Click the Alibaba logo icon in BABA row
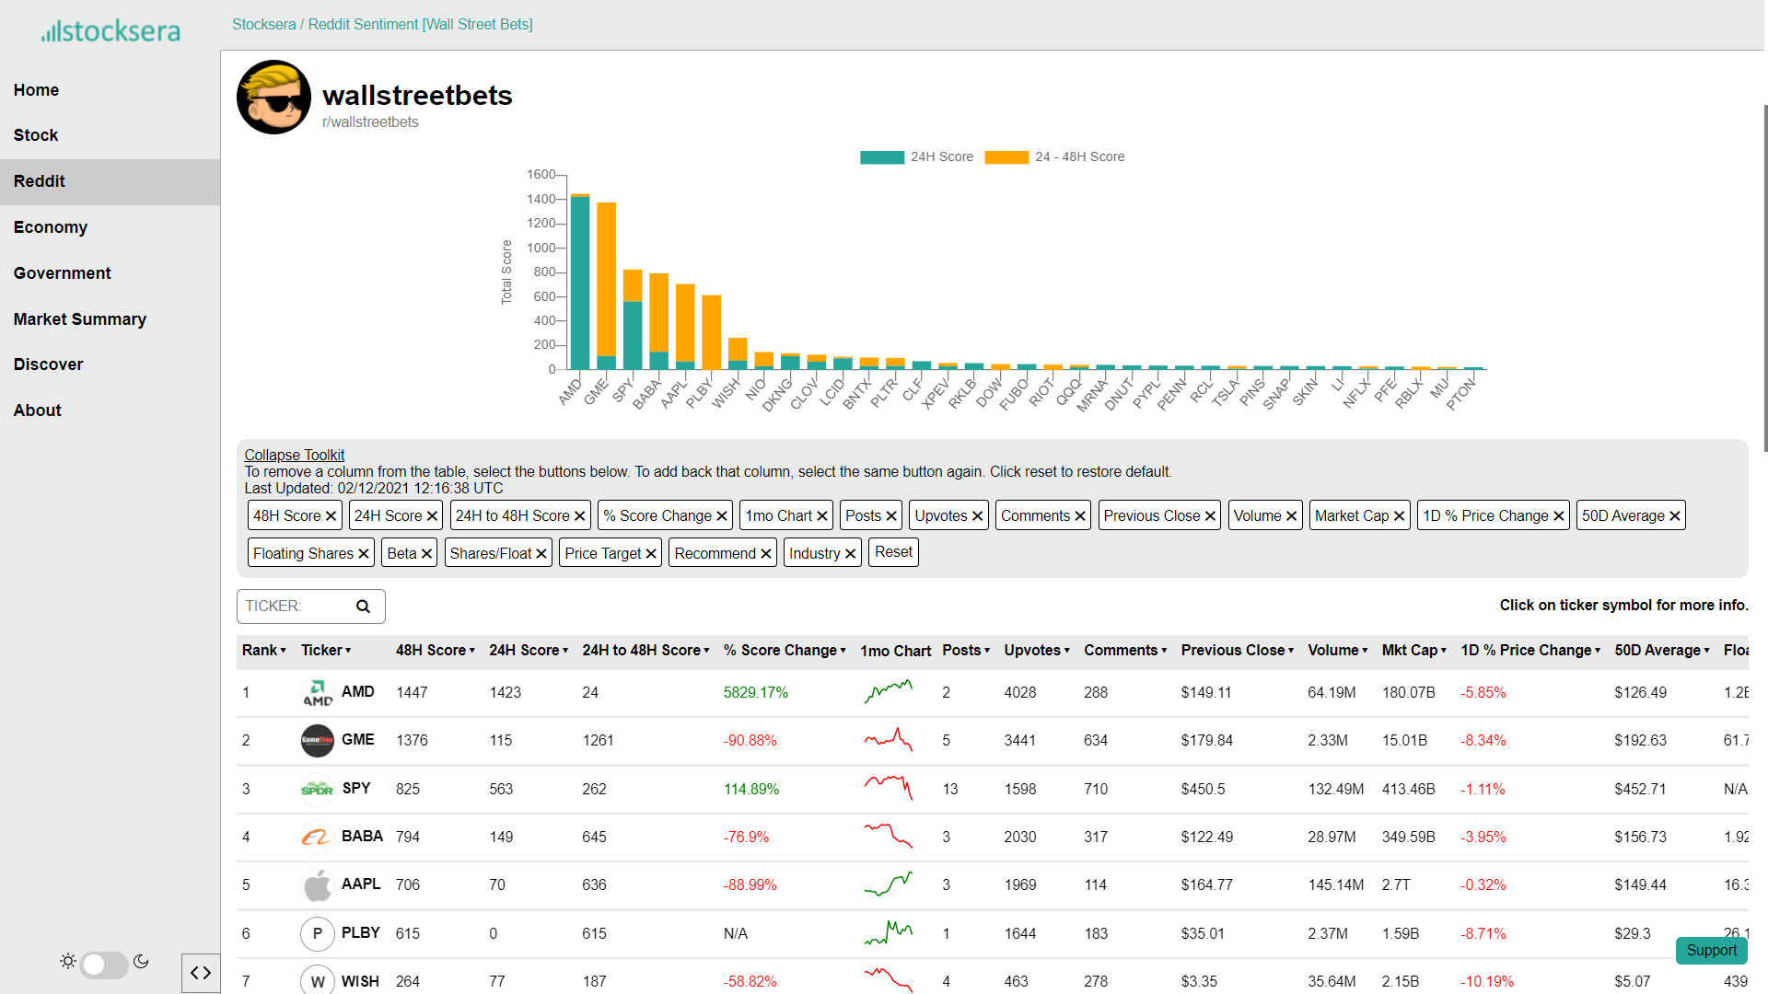 tap(317, 837)
